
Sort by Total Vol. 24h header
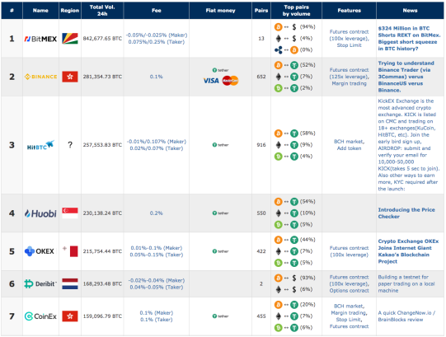102,11
